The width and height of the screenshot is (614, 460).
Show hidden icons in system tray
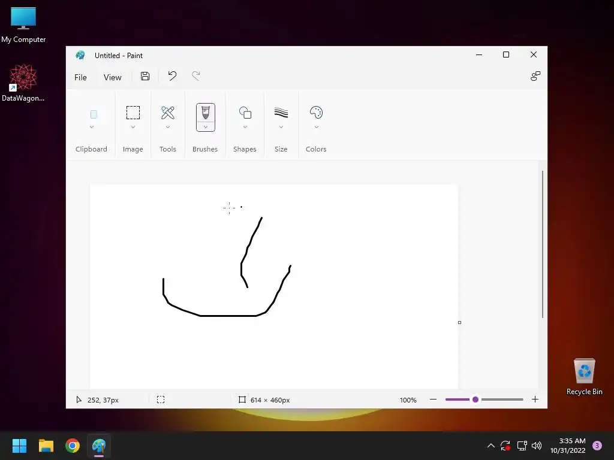coord(490,446)
